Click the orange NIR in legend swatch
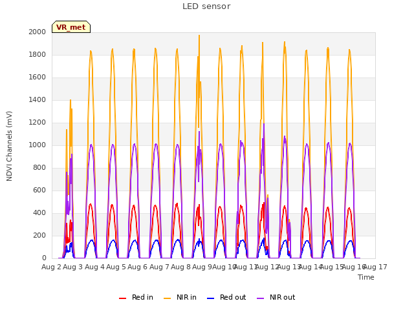Image resolution: width=414 pixels, height=310 pixels. pos(167,298)
